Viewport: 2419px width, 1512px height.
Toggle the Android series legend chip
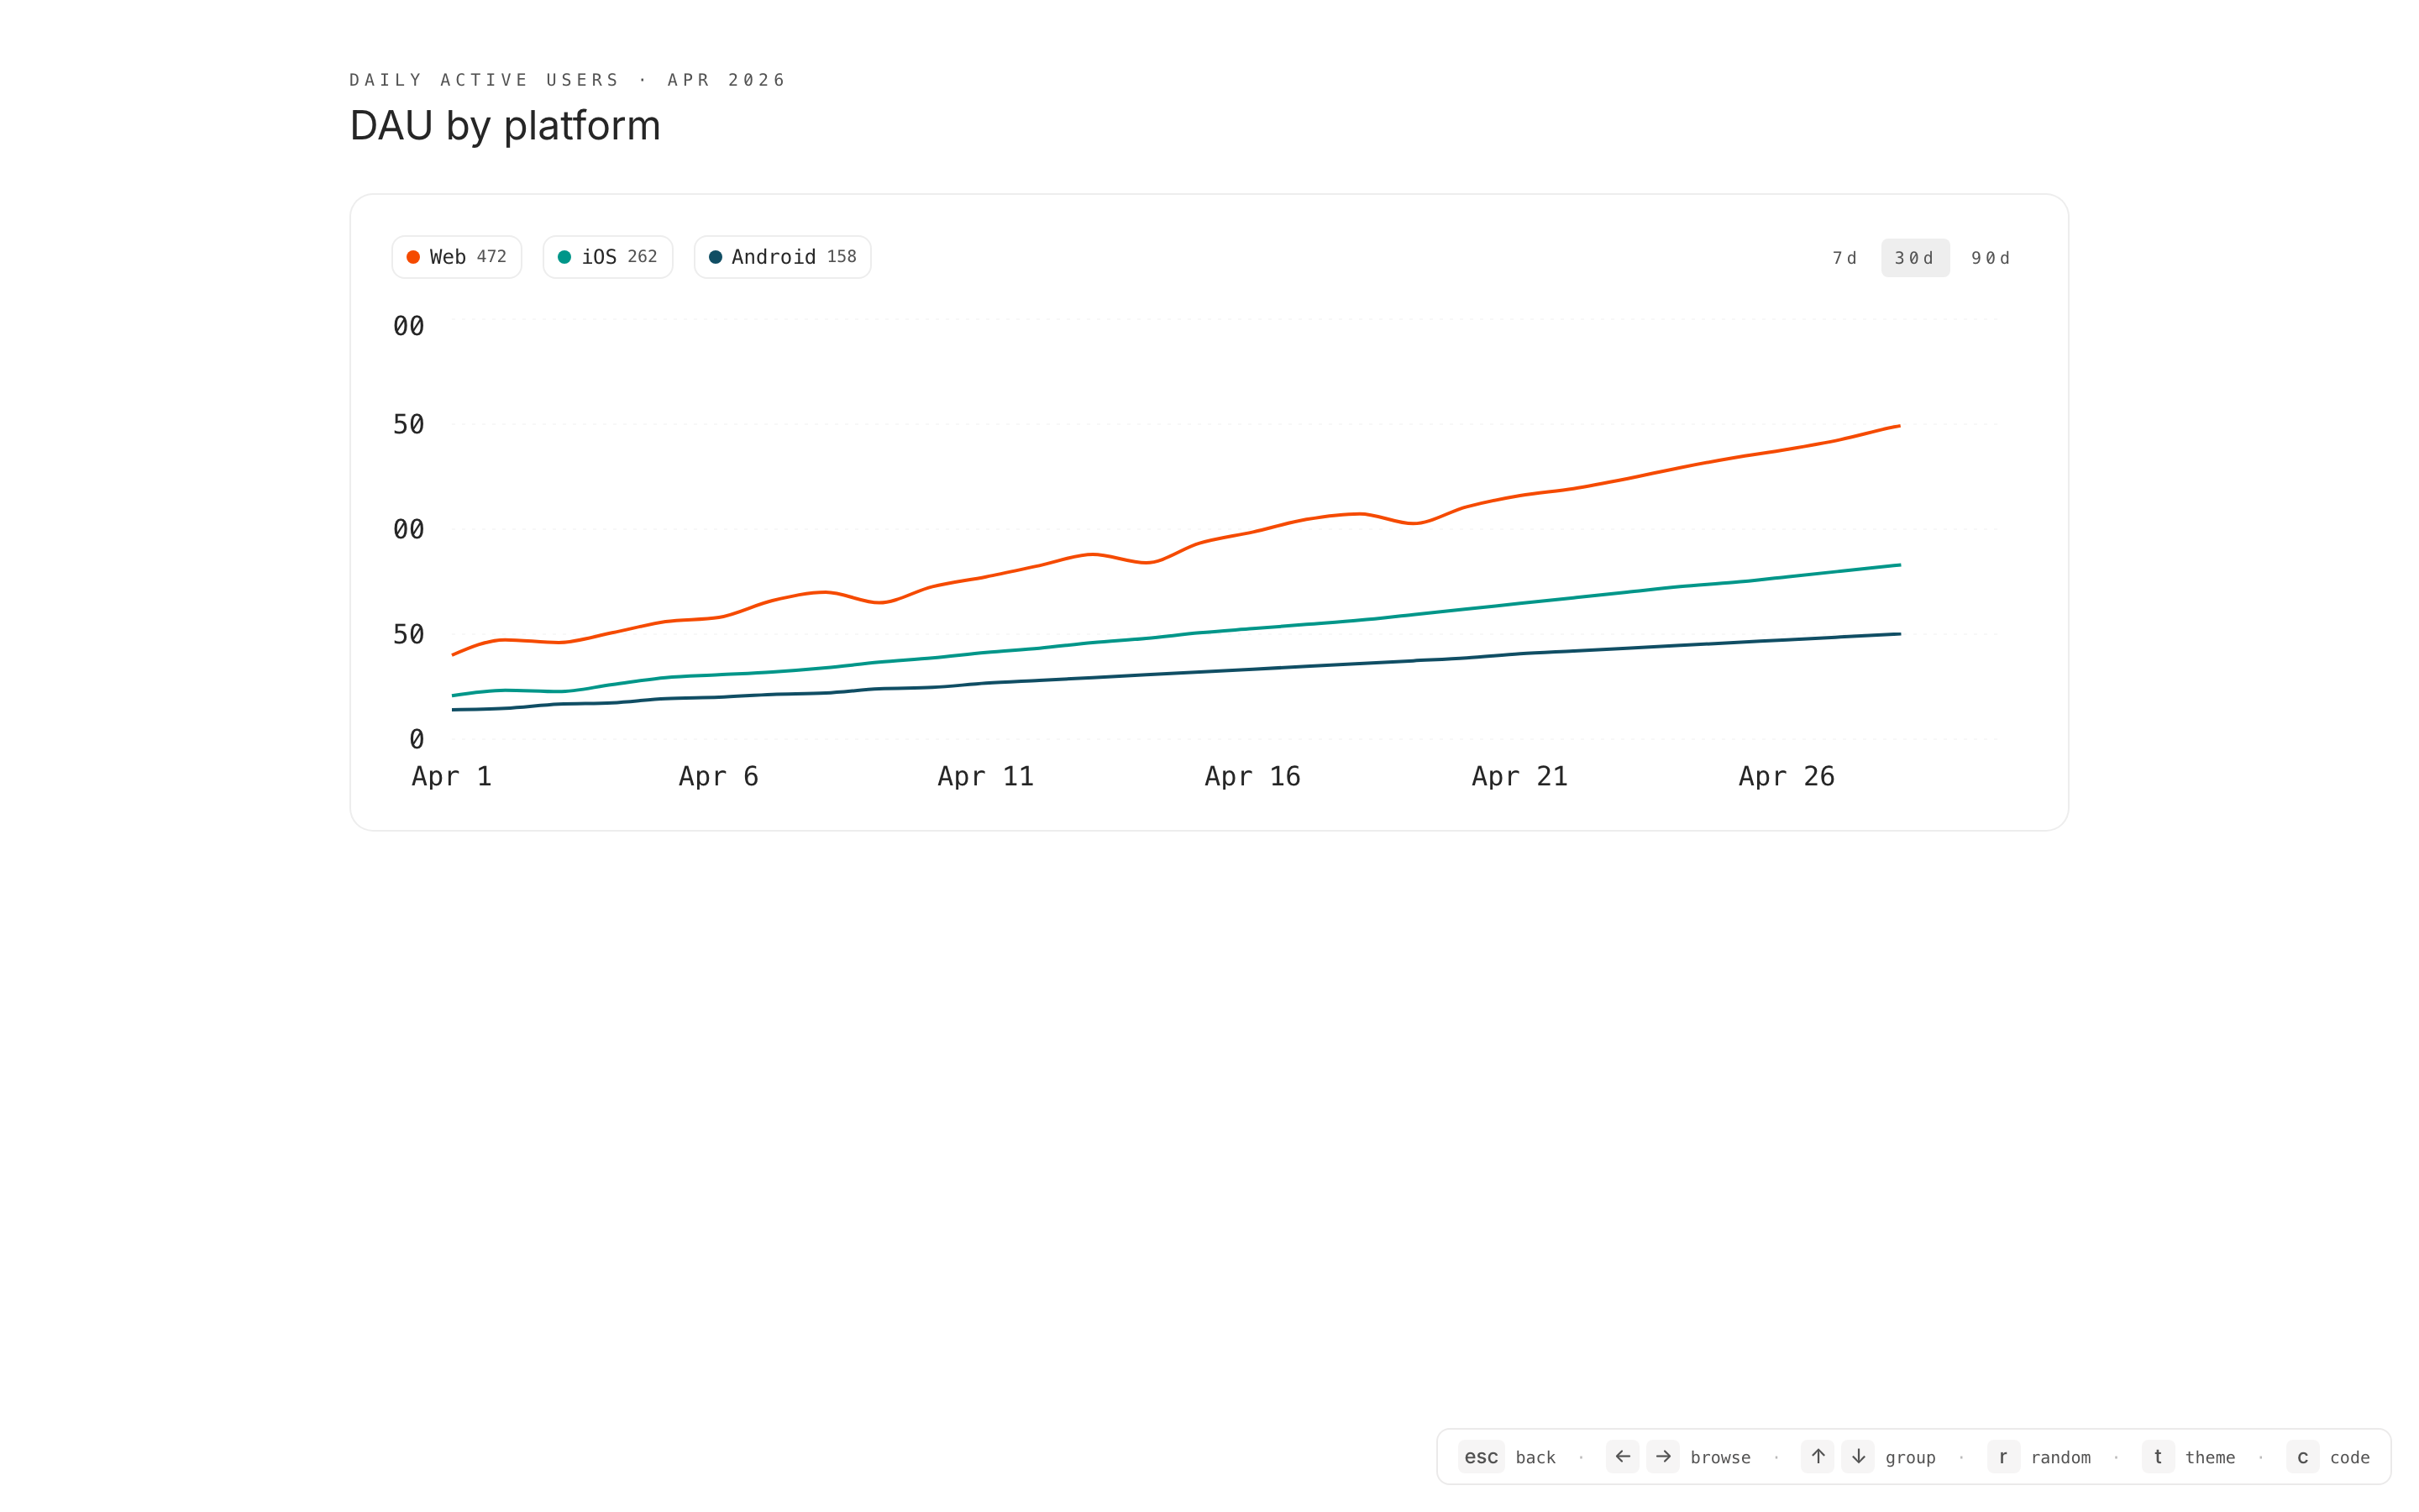[782, 257]
